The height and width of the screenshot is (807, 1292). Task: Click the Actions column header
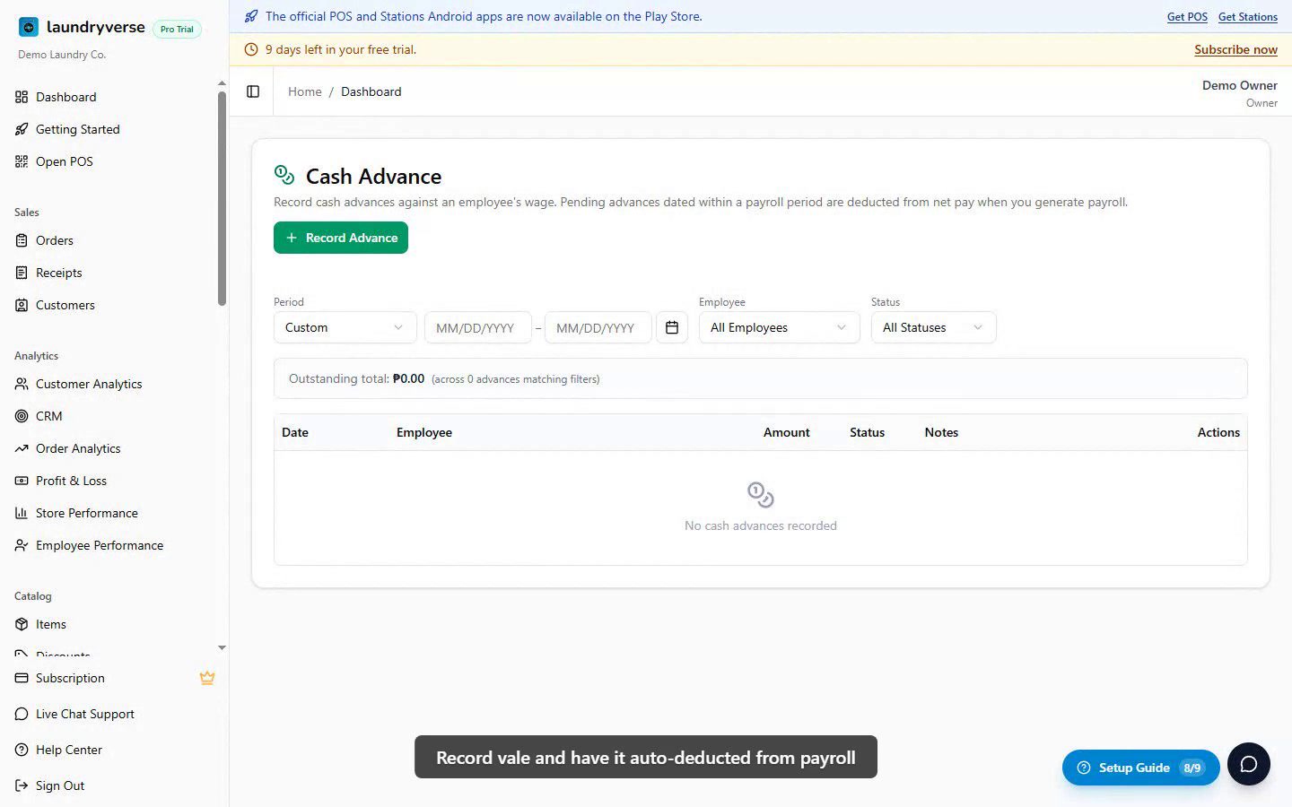tap(1218, 432)
